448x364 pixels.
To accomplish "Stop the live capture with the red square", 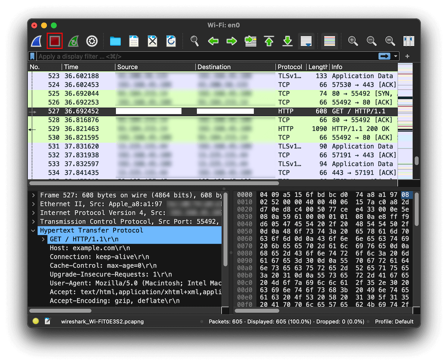I will point(55,41).
